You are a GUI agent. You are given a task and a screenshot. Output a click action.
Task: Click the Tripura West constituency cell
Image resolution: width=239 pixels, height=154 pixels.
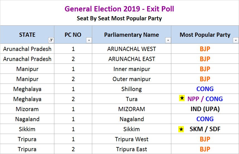[131, 139]
